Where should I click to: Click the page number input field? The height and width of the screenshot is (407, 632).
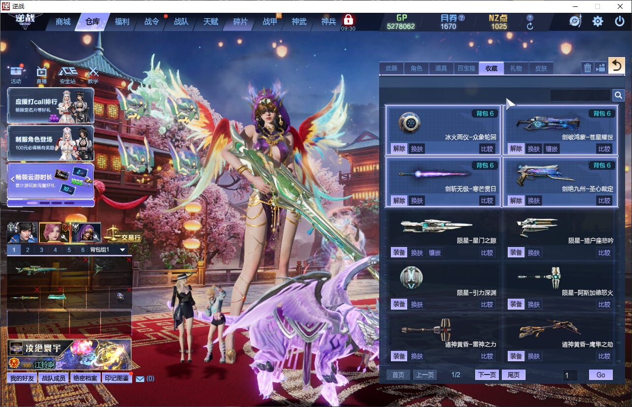click(x=570, y=376)
